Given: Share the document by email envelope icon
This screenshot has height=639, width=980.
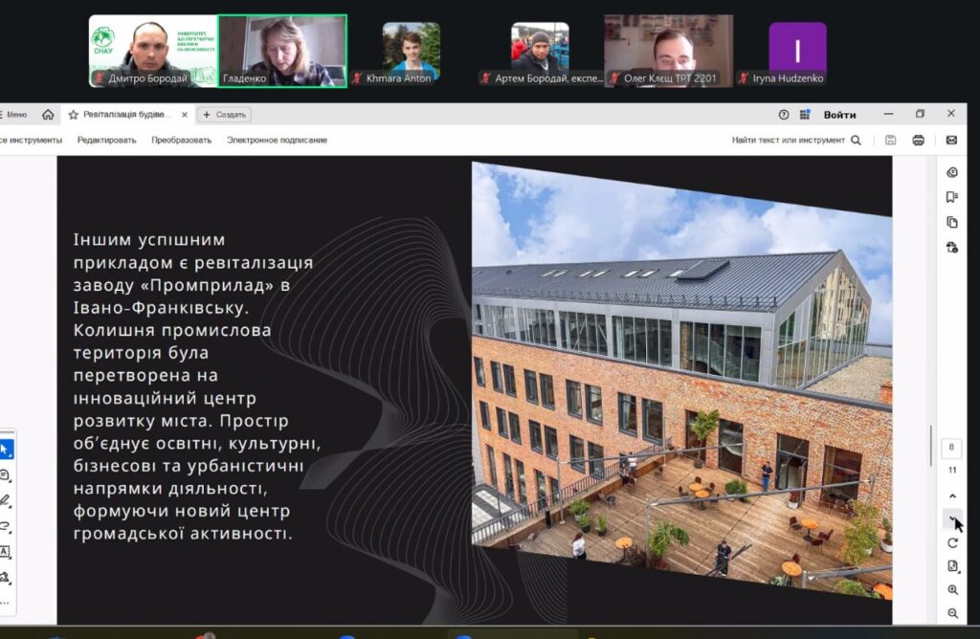Looking at the screenshot, I should tap(951, 140).
